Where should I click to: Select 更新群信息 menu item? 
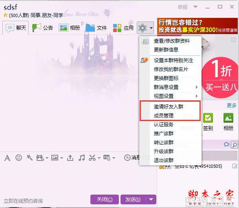click(x=166, y=50)
